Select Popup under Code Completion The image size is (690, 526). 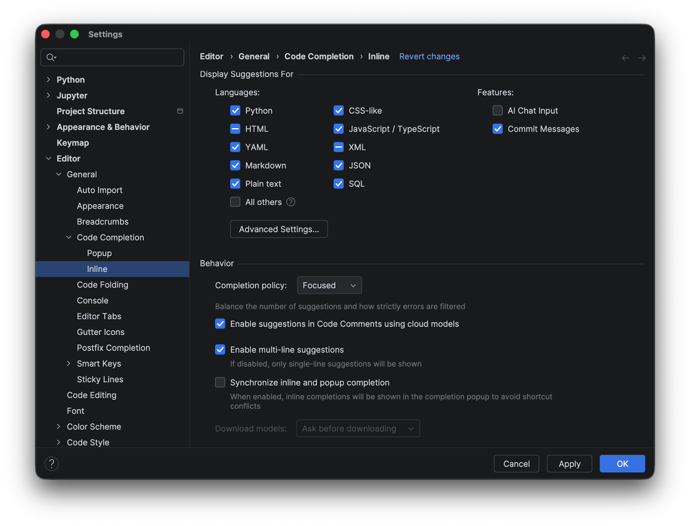(99, 253)
